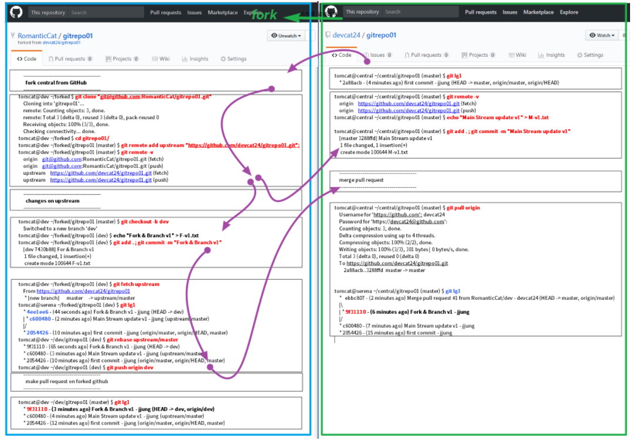This screenshot has width=633, height=444.
Task: Click 'git rebase upstream/master' command text
Action: coord(142,340)
